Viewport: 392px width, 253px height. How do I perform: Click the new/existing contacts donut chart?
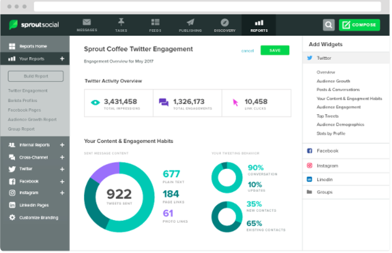227,217
